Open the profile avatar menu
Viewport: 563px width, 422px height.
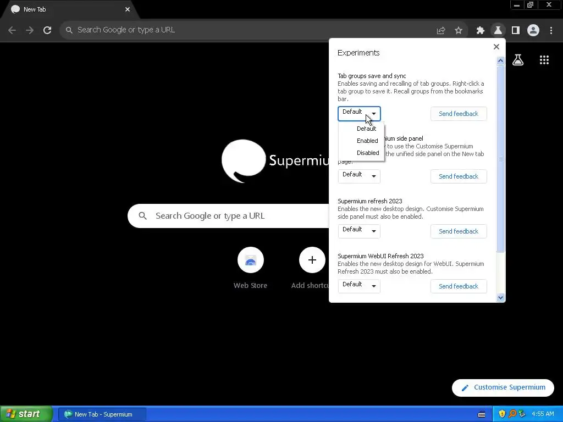coord(533,31)
